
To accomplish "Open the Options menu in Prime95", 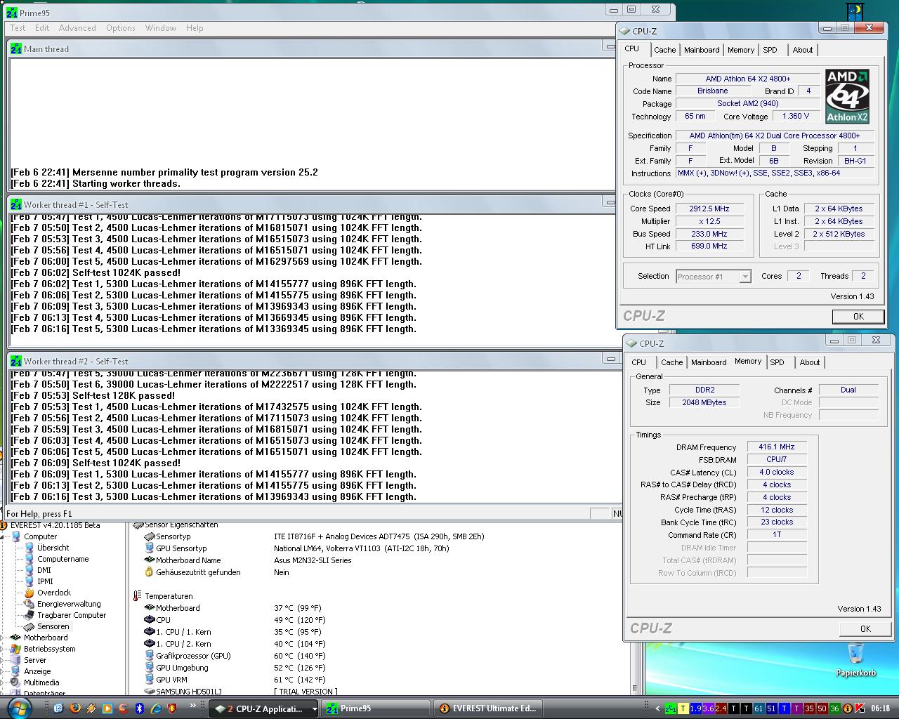I will 121,28.
